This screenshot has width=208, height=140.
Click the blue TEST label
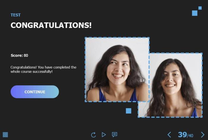[x=16, y=15]
